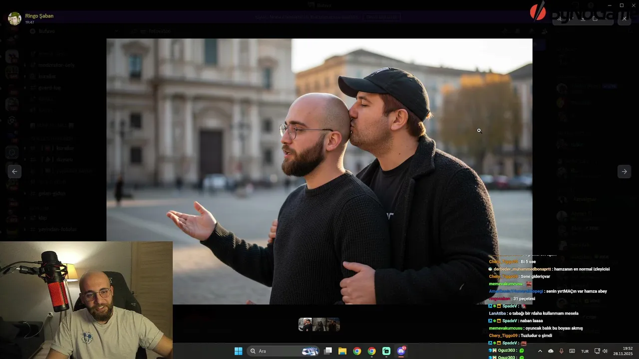Click the microphone tray icon

pyautogui.click(x=561, y=351)
